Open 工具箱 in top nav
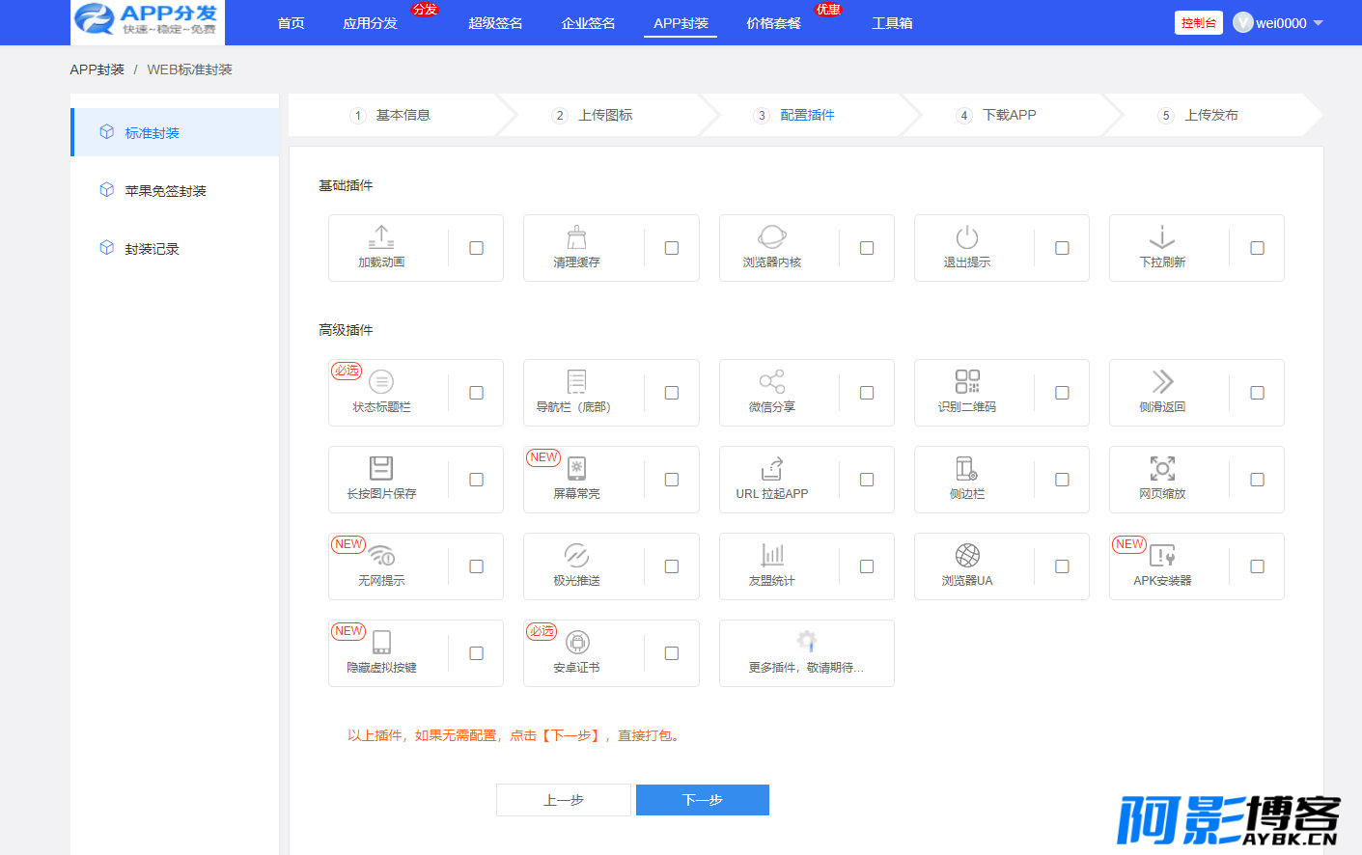Image resolution: width=1362 pixels, height=855 pixels. 892,23
